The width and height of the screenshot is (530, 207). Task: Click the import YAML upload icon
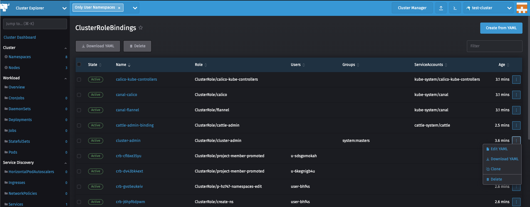441,8
